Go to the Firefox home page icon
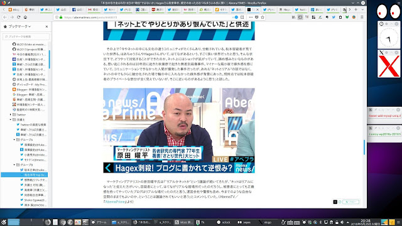 (x=25, y=17)
